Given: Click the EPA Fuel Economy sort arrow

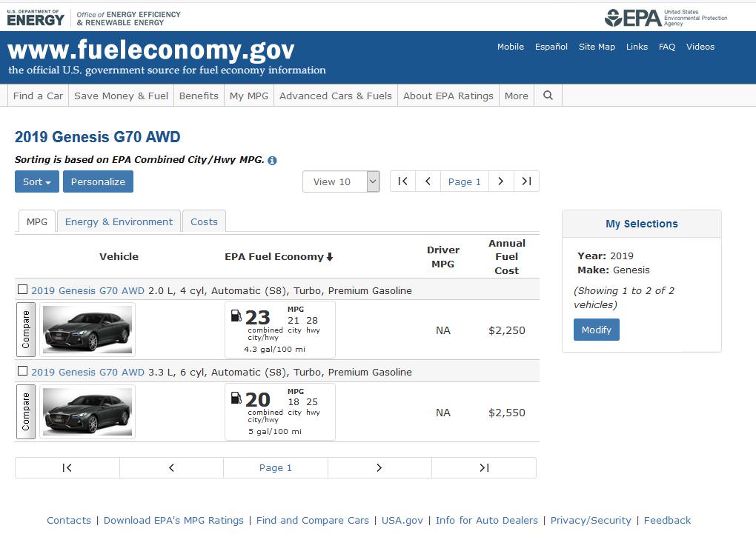Looking at the screenshot, I should click(x=330, y=257).
